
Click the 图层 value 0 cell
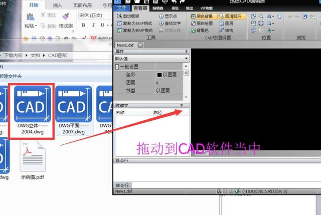point(169,83)
